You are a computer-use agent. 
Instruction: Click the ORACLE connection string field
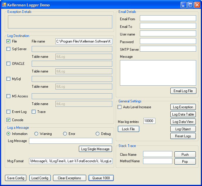pos(72,64)
